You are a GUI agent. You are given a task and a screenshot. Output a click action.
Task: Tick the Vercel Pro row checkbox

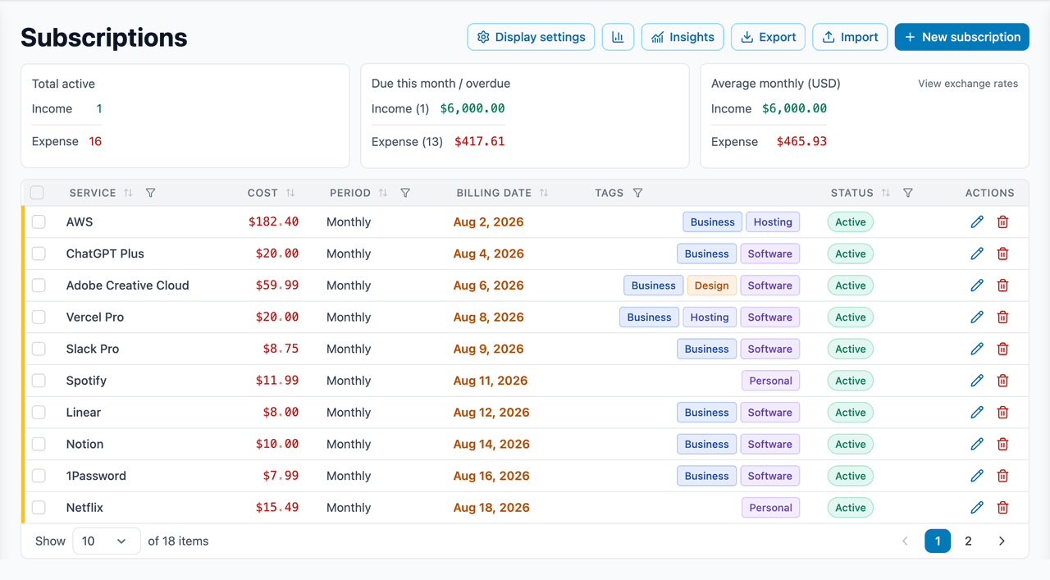click(39, 317)
